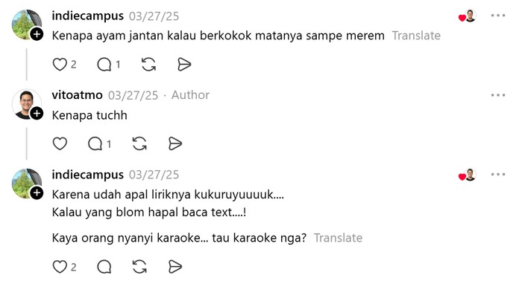Follow indiecampus via plus badge on karaoke reply
Viewport: 522px width, 281px height.
37,193
